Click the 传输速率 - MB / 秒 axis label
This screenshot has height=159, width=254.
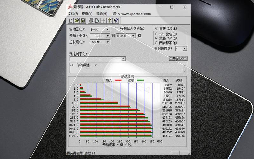pyautogui.click(x=117, y=145)
